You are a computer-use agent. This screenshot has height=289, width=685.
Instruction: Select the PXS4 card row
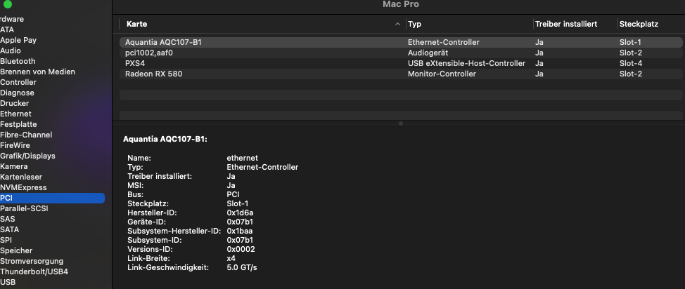[x=401, y=63]
